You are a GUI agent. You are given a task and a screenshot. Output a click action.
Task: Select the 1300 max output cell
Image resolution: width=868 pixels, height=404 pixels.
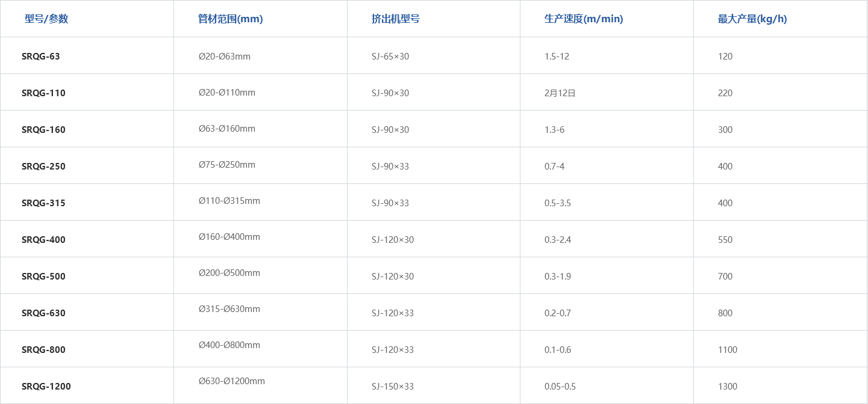coord(727,387)
